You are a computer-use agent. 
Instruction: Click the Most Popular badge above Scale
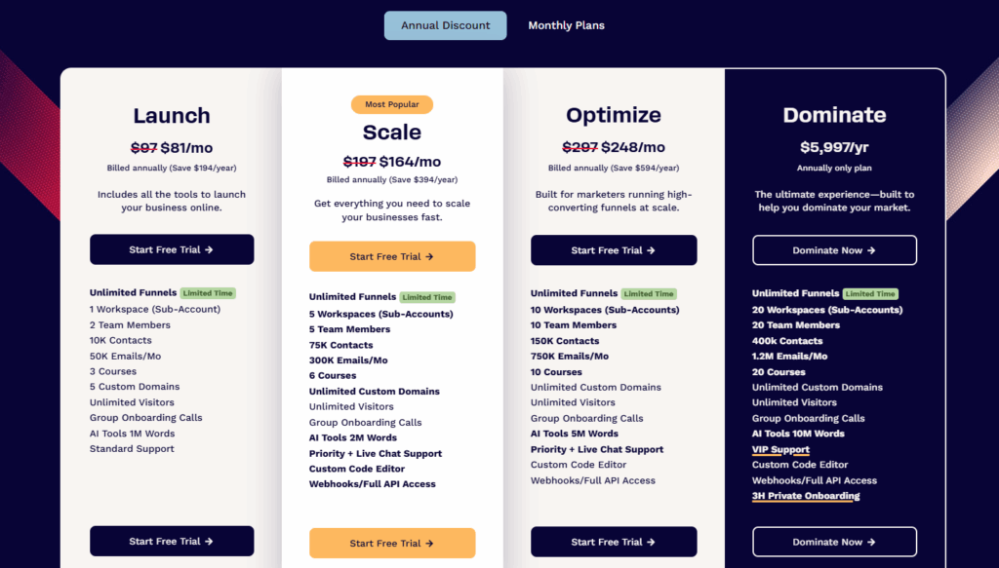392,104
